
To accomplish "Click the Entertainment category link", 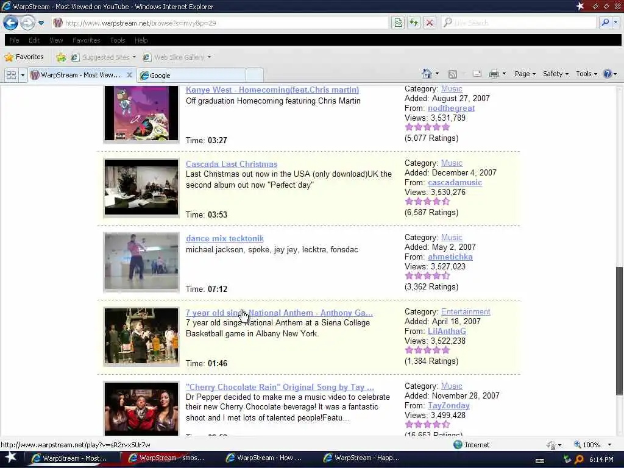I will pyautogui.click(x=466, y=312).
